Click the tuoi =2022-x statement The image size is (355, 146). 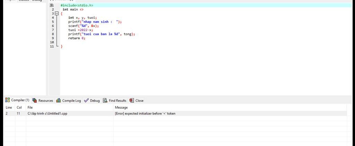pos(80,30)
